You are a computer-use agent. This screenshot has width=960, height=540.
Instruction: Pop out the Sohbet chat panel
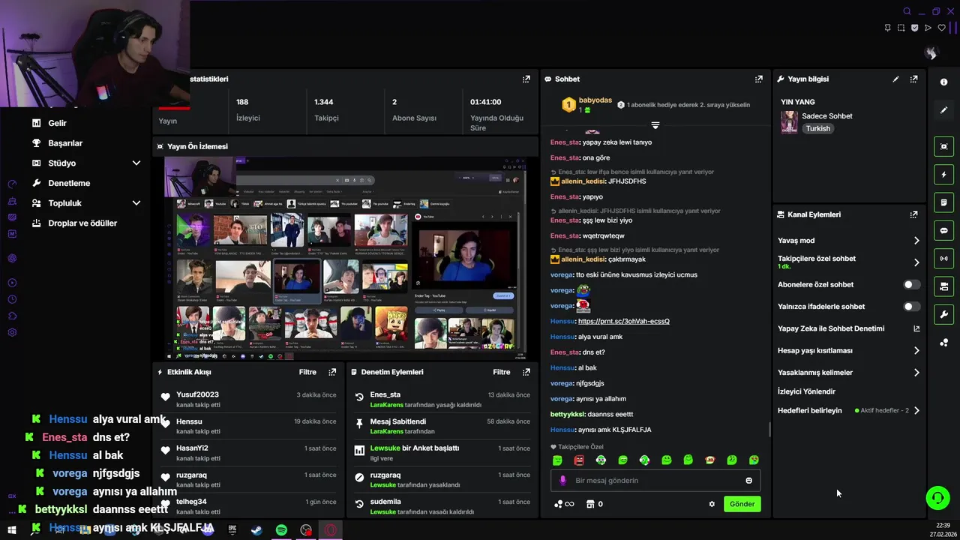759,79
